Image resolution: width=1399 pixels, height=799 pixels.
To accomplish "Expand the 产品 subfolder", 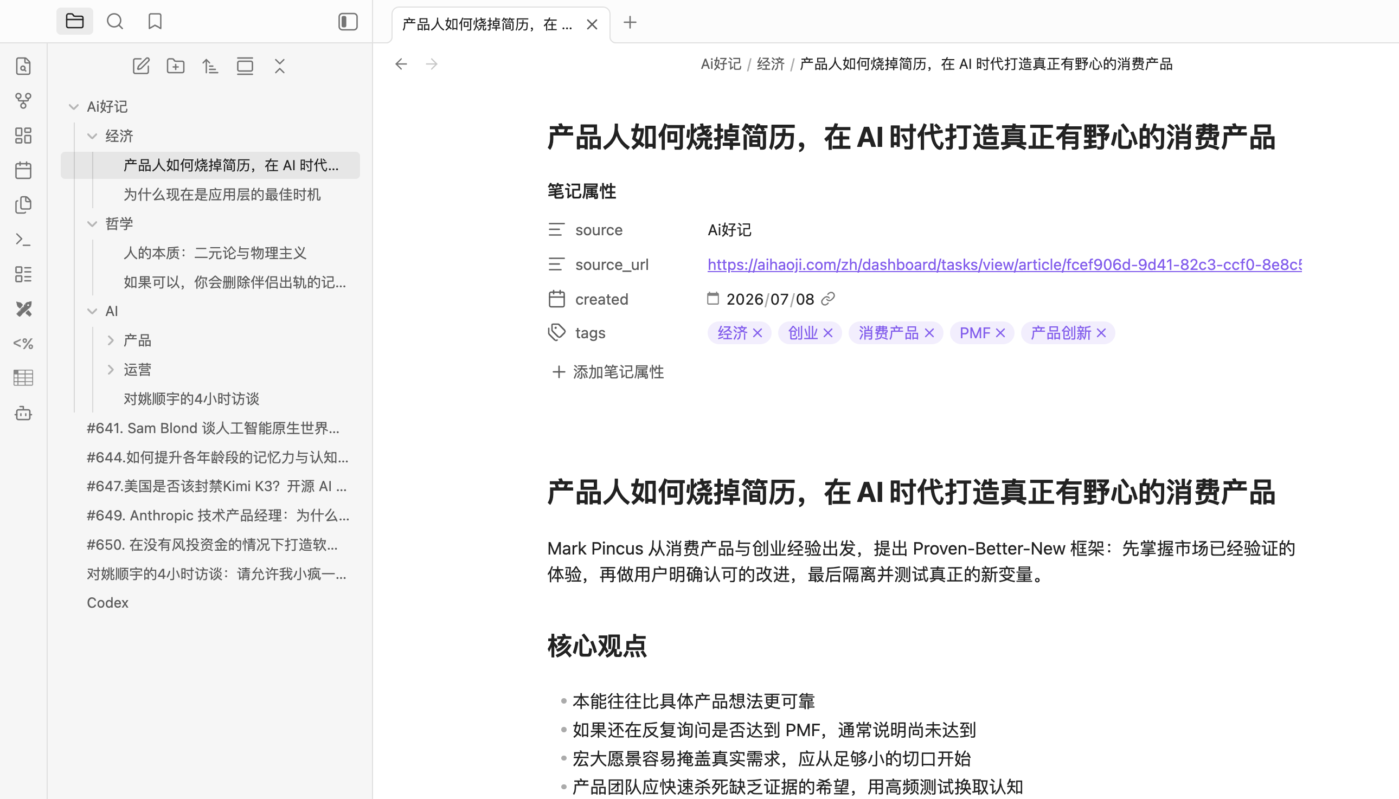I will (110, 340).
